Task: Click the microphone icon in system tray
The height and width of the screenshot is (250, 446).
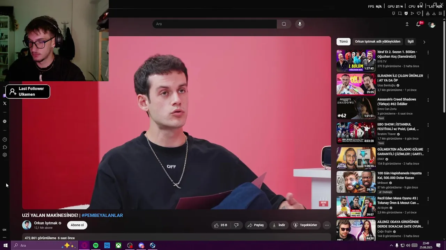Action: (397, 245)
